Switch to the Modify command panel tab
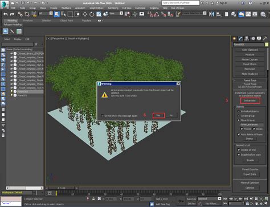The height and width of the screenshot is (207, 270). click(x=240, y=39)
